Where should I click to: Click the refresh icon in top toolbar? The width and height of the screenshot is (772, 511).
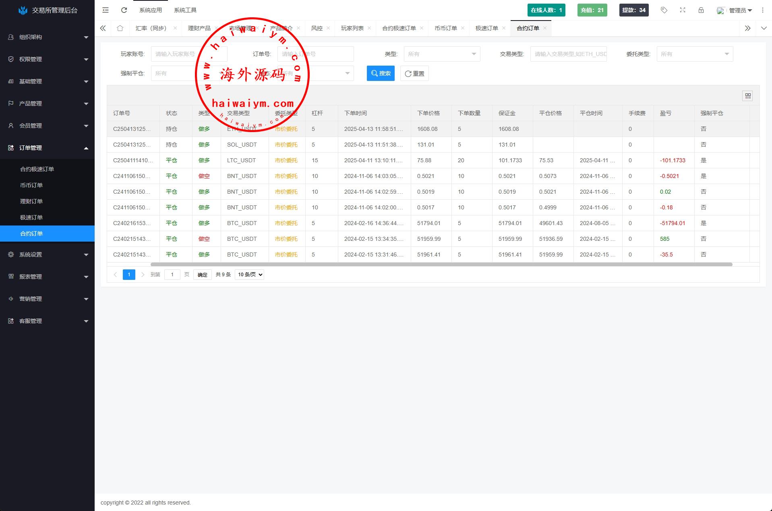pos(124,10)
